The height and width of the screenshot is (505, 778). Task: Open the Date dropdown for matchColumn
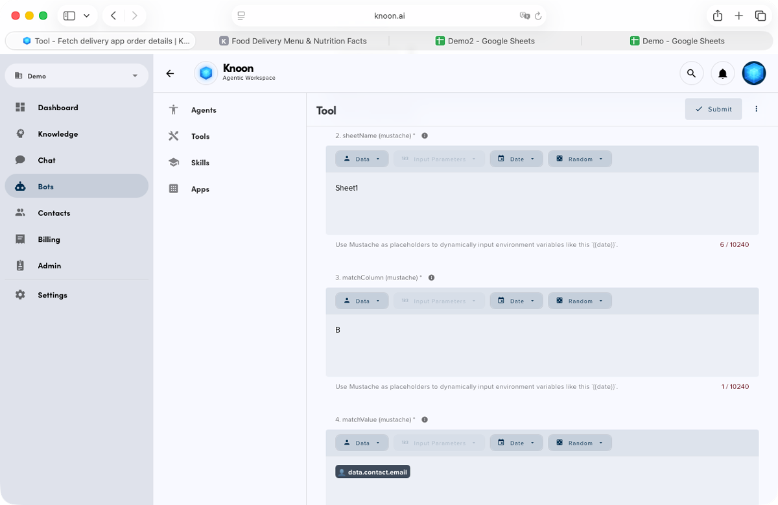click(x=516, y=300)
